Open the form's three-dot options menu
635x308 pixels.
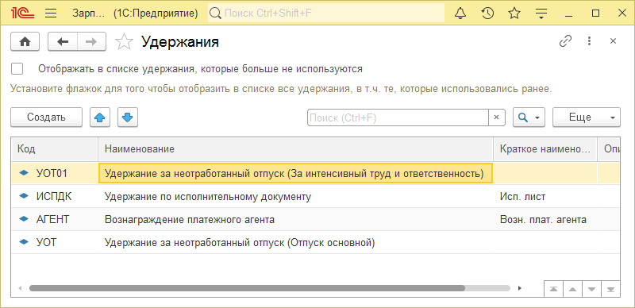(x=589, y=41)
